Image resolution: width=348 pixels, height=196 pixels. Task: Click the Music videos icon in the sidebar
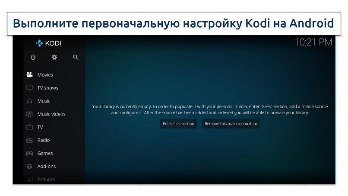pos(29,114)
